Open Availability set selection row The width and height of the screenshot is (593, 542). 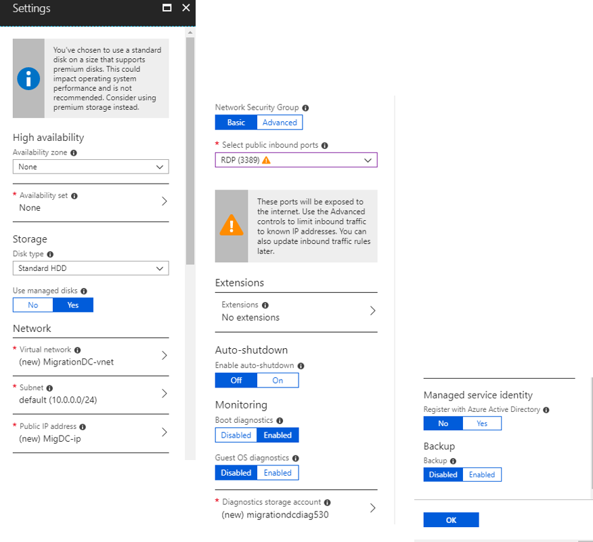[91, 202]
